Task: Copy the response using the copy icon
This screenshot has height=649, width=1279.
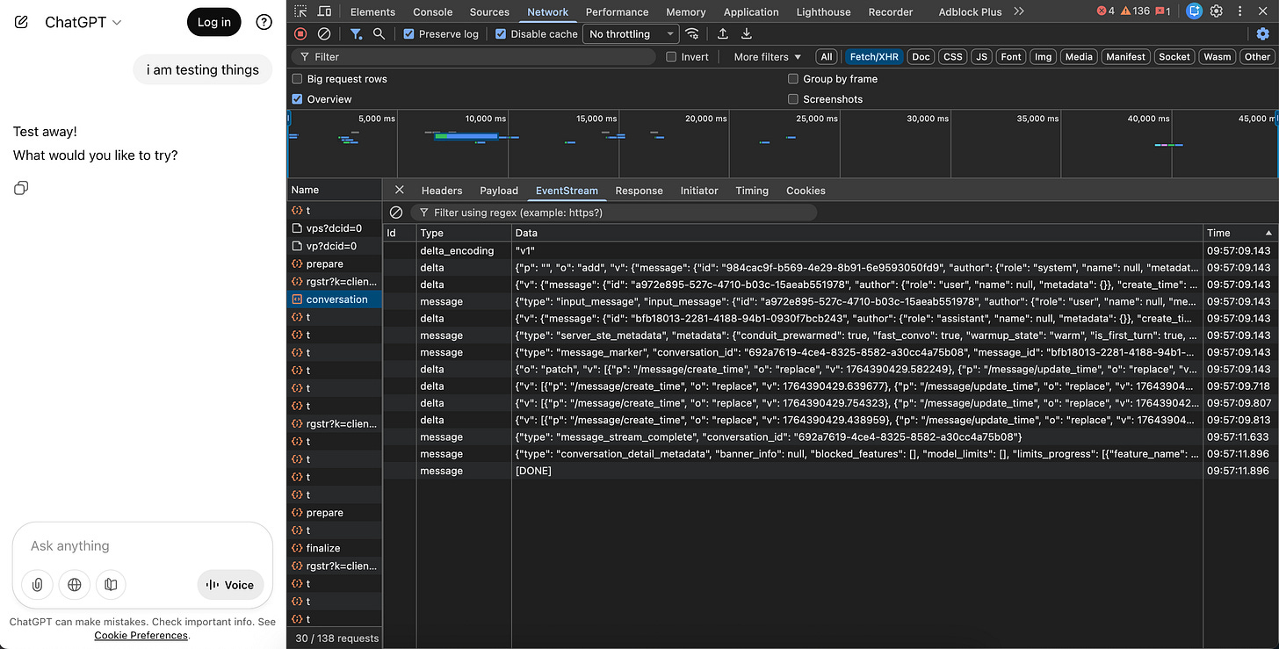Action: click(21, 188)
